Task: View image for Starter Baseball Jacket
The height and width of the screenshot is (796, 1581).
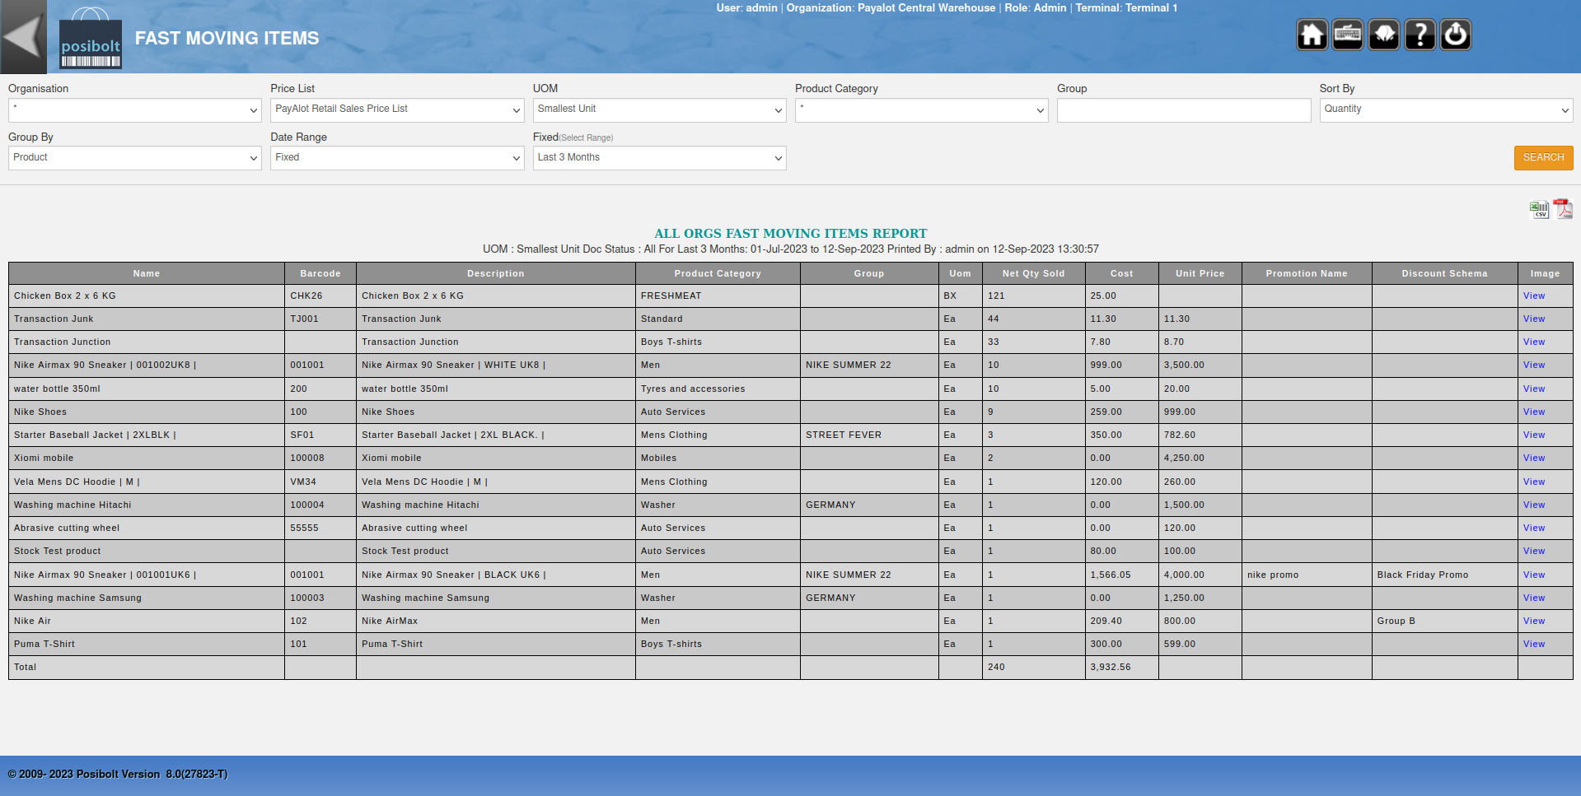Action: click(1534, 435)
